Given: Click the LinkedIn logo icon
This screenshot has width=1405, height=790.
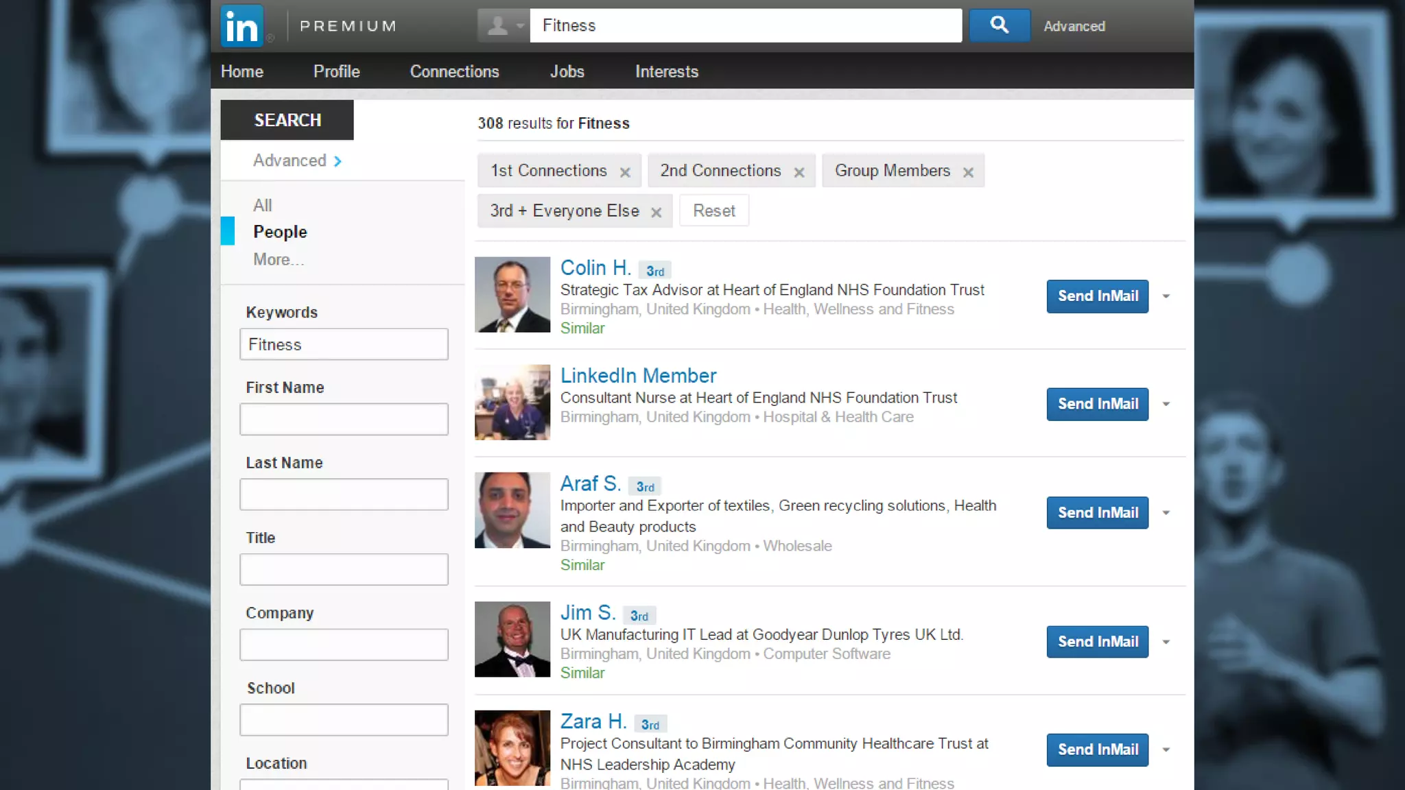Looking at the screenshot, I should [x=241, y=26].
